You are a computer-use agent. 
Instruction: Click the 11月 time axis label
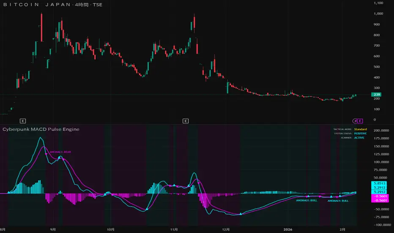pos(174,230)
